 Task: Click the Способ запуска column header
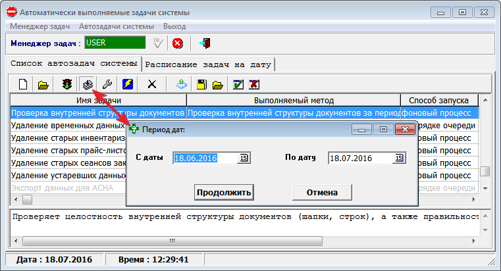[x=438, y=100]
